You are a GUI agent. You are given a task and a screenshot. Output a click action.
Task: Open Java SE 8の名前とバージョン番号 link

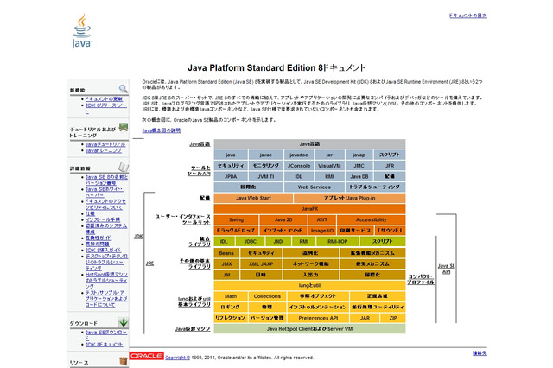click(106, 181)
